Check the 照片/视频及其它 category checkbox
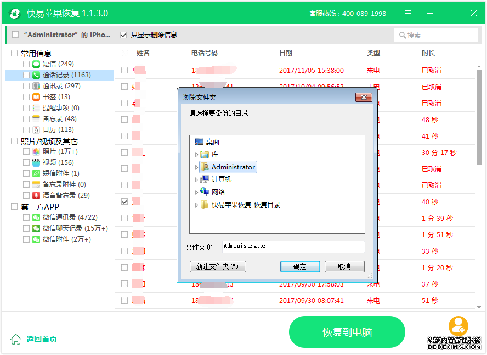The width and height of the screenshot is (487, 355). [14, 141]
